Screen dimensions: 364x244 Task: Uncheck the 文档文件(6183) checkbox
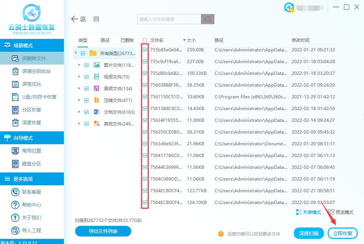(x=87, y=112)
